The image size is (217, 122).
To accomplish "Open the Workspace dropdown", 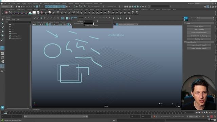I will (204, 4).
